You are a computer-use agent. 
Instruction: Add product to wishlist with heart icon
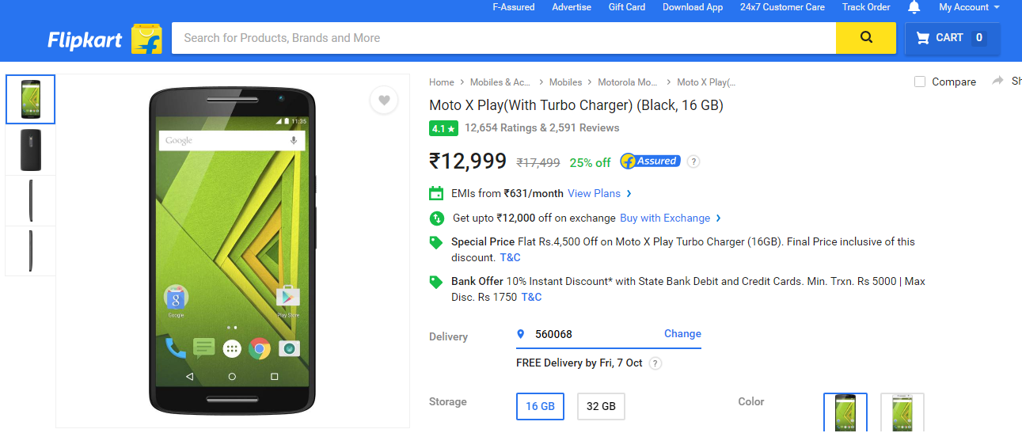(x=384, y=100)
